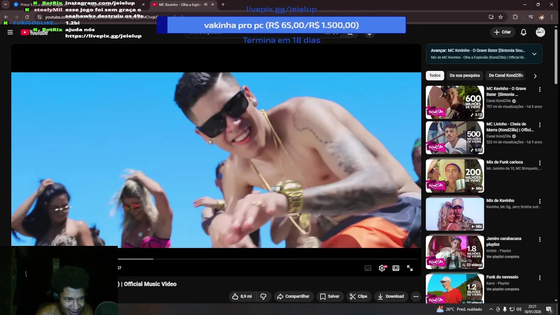The width and height of the screenshot is (560, 315).
Task: Open the player settings gear
Action: click(x=382, y=268)
